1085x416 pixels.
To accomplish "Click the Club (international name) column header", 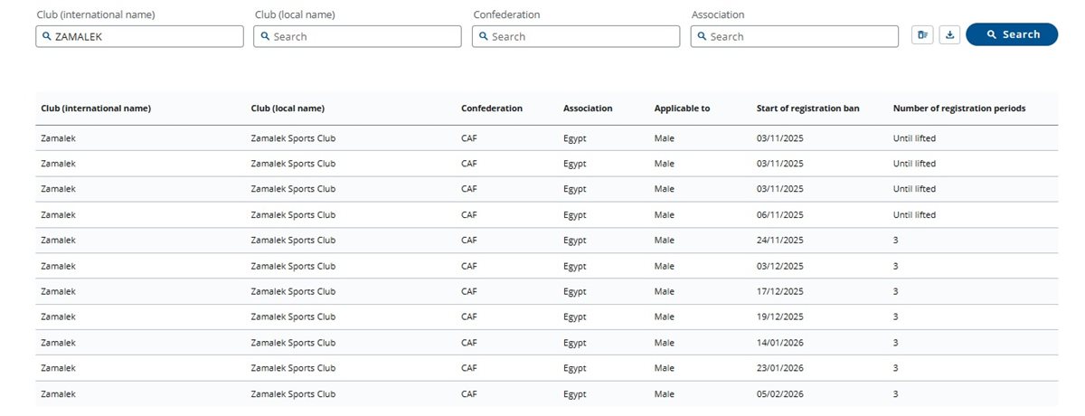I will [x=96, y=109].
